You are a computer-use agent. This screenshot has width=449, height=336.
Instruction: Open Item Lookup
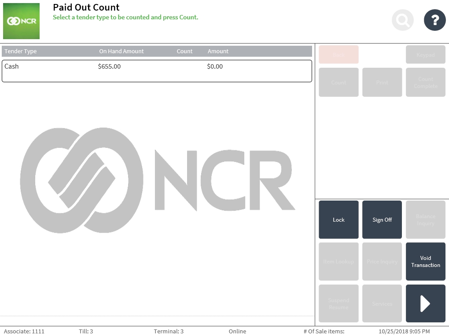coord(339,262)
